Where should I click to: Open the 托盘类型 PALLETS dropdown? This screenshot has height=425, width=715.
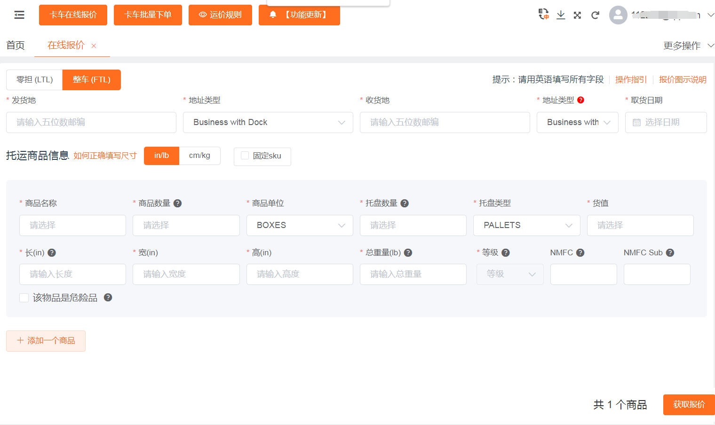526,225
